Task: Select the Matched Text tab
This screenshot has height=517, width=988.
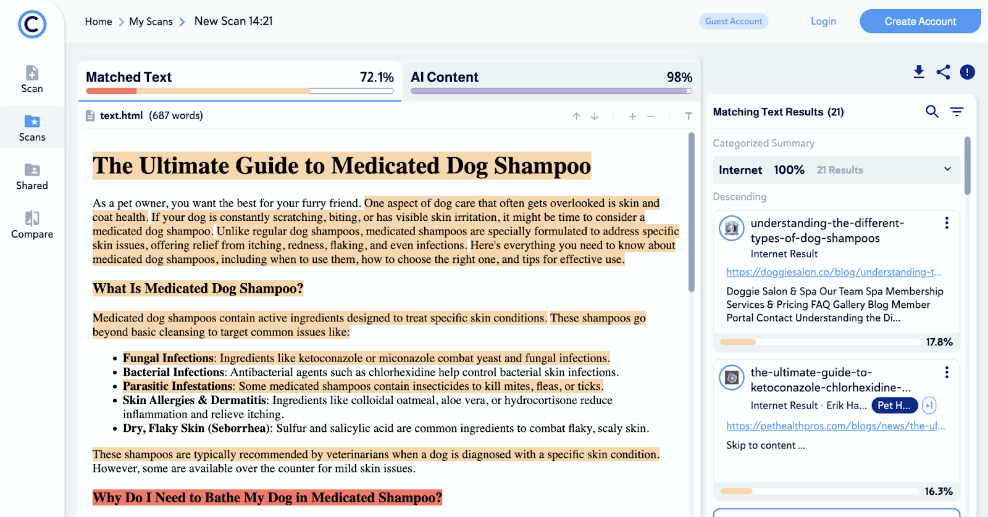Action: point(240,78)
